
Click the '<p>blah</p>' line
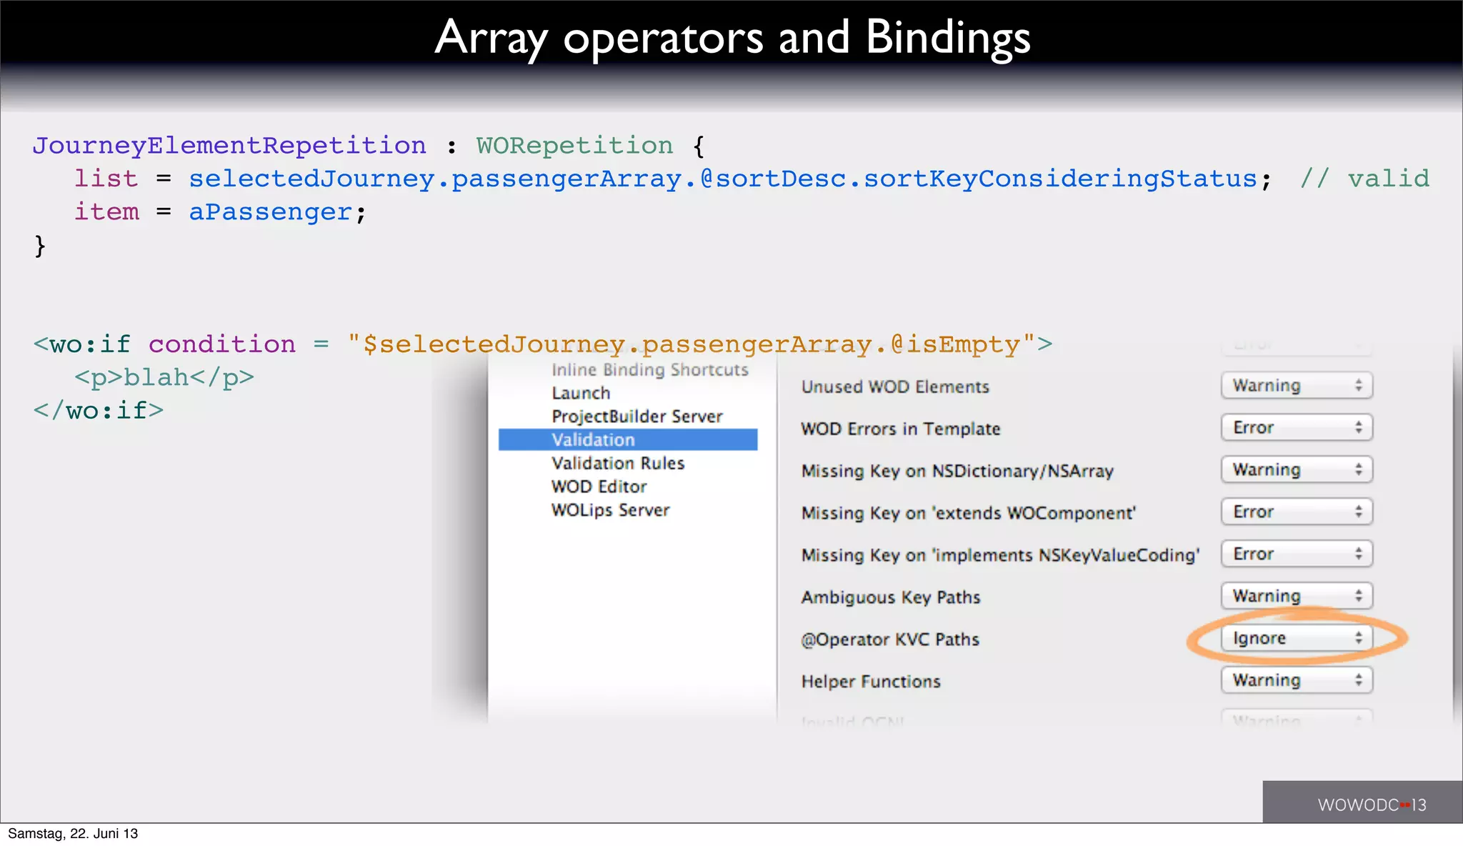tap(164, 377)
